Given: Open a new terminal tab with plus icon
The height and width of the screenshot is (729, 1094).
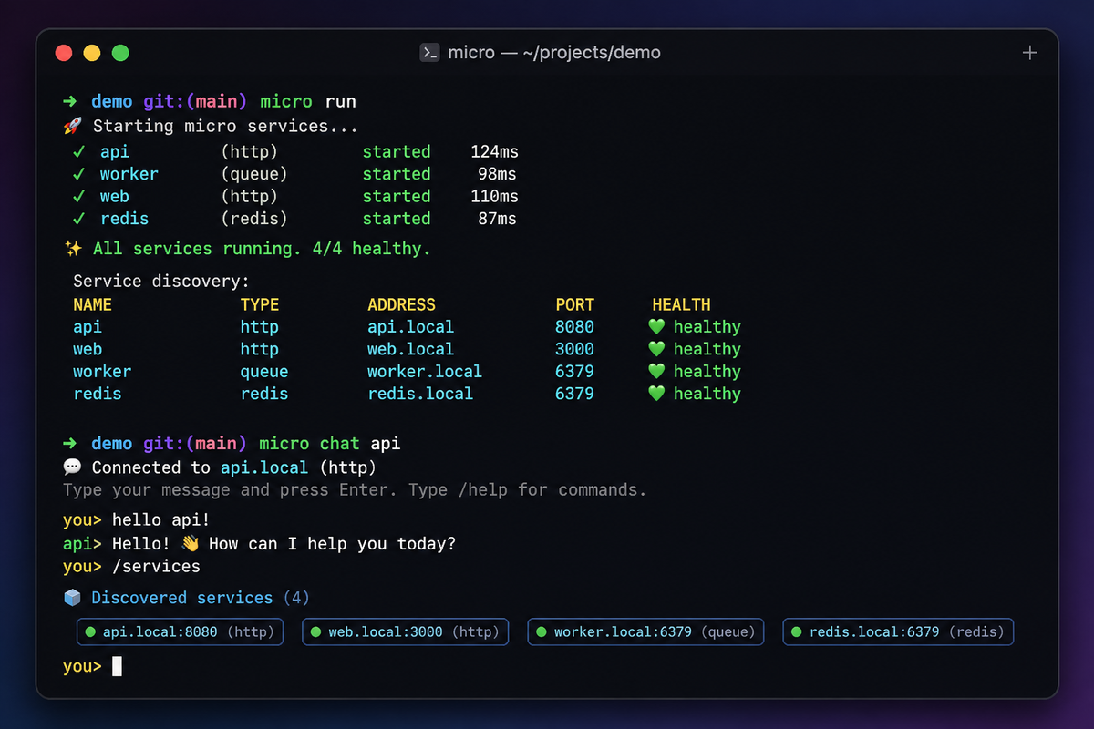Looking at the screenshot, I should [x=1029, y=53].
